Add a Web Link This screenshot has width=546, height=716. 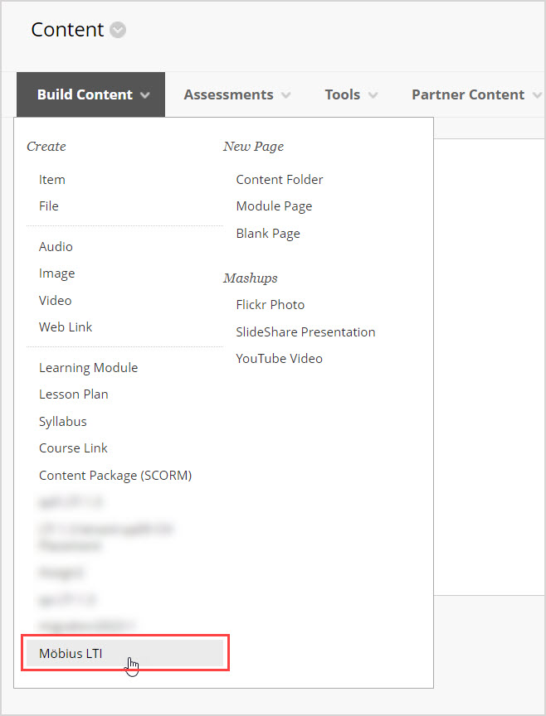(65, 327)
